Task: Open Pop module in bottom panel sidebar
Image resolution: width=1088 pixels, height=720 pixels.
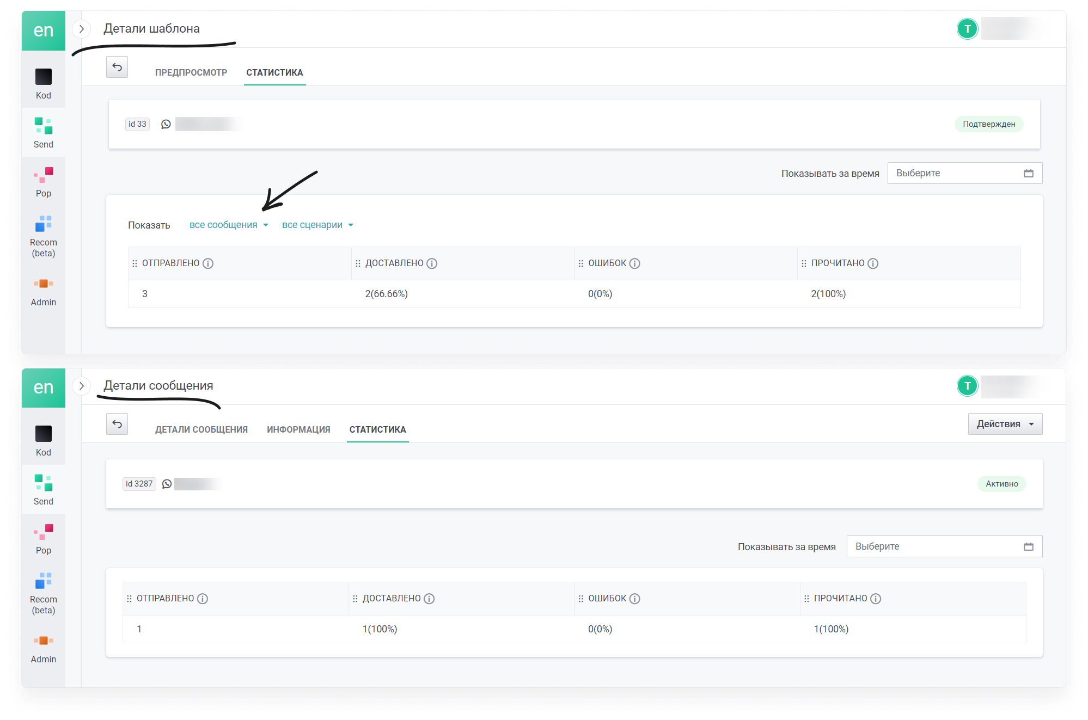Action: (x=44, y=538)
